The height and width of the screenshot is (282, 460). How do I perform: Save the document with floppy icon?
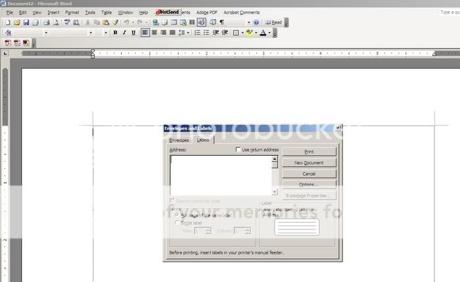[26, 22]
